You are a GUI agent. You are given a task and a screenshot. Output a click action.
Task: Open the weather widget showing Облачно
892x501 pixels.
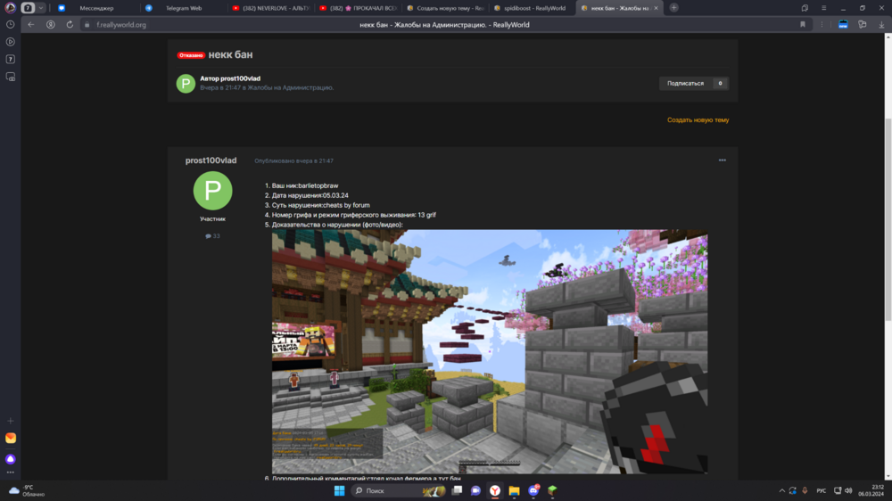tap(27, 490)
